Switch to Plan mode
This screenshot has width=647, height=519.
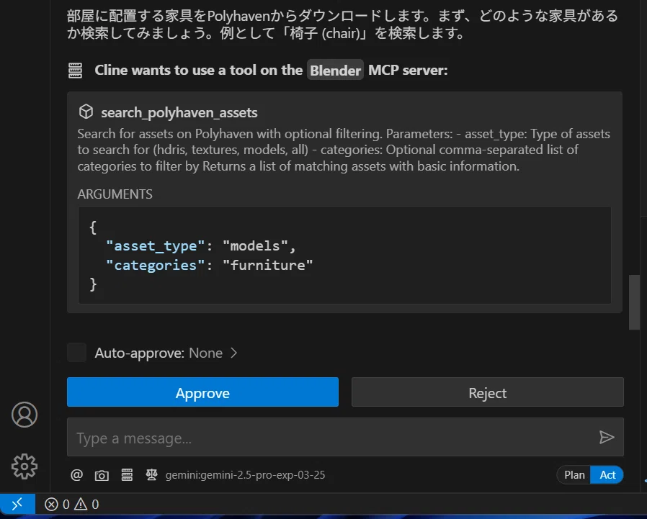point(574,475)
